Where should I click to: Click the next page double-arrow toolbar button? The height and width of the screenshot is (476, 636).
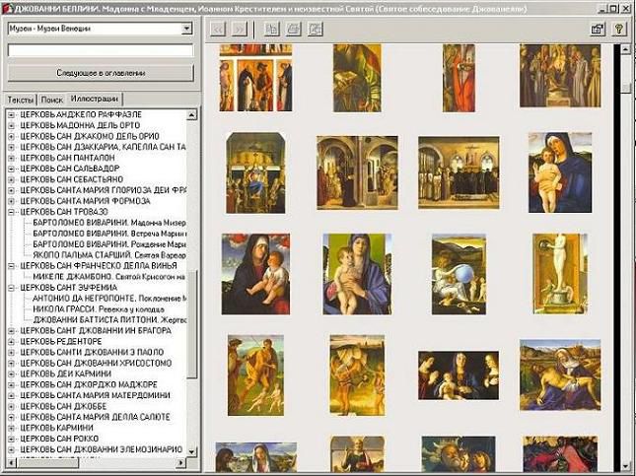(x=240, y=30)
